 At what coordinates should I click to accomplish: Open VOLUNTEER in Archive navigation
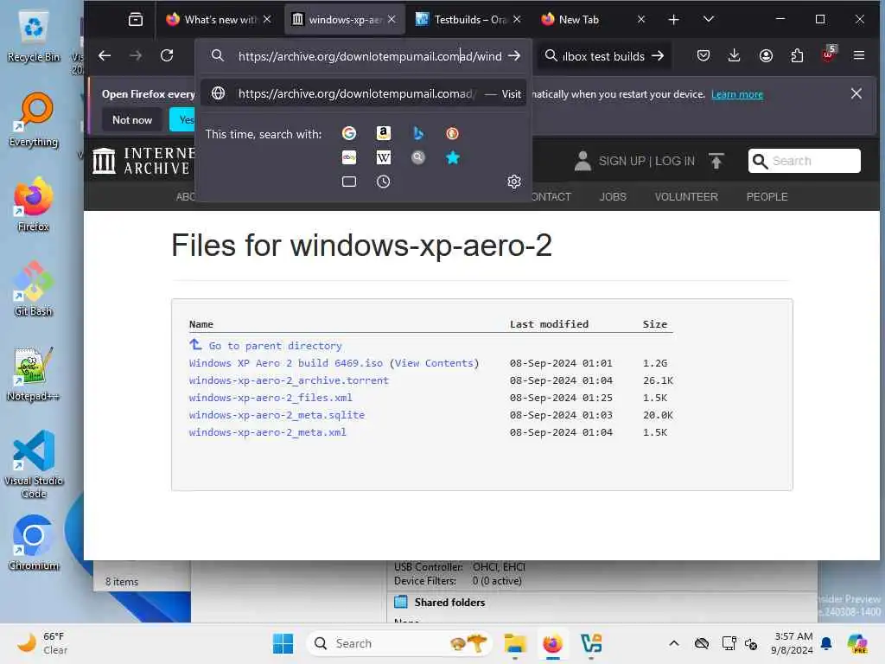pyautogui.click(x=685, y=196)
